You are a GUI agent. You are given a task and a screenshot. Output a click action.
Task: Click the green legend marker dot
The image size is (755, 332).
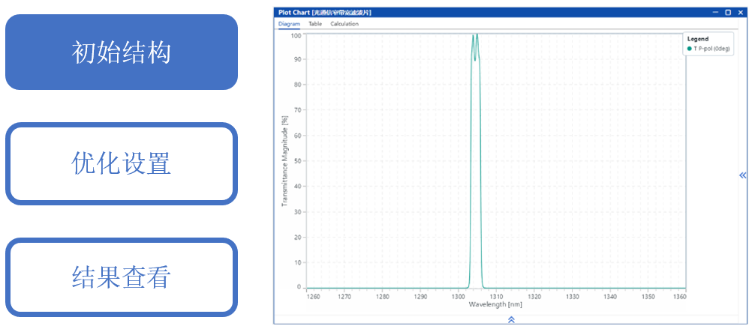[x=690, y=49]
